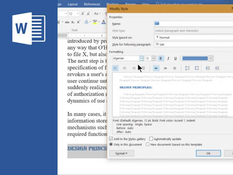This screenshot has height=175, width=233.
Task: Open the Format button menu
Action: point(121,153)
